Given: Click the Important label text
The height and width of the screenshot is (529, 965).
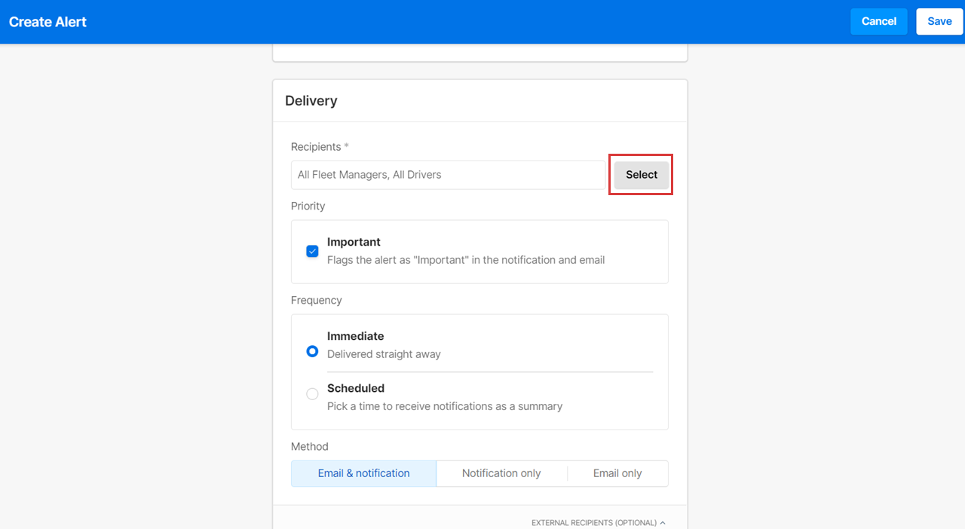Looking at the screenshot, I should (354, 242).
